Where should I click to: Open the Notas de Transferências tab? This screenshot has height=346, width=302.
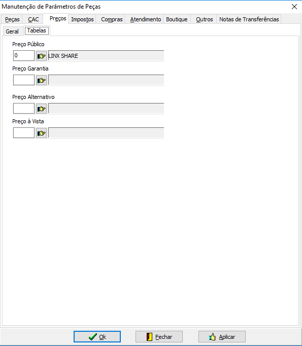(x=249, y=19)
